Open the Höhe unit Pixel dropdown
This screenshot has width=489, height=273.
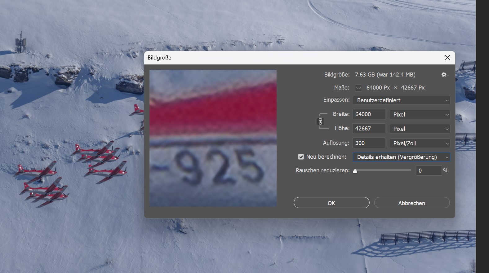[x=420, y=129]
